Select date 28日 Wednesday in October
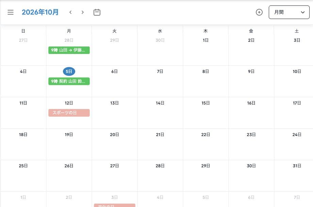This screenshot has height=207, width=313. 160,166
